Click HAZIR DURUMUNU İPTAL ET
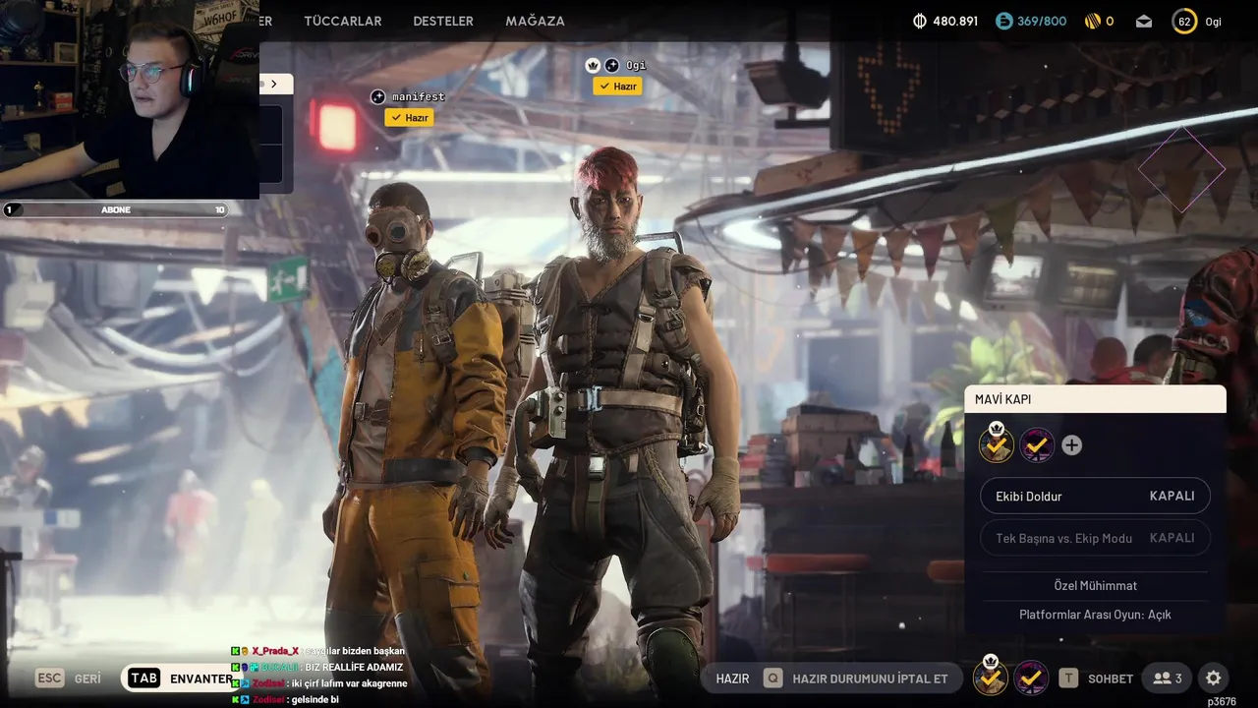Image resolution: width=1258 pixels, height=708 pixels. 870,678
